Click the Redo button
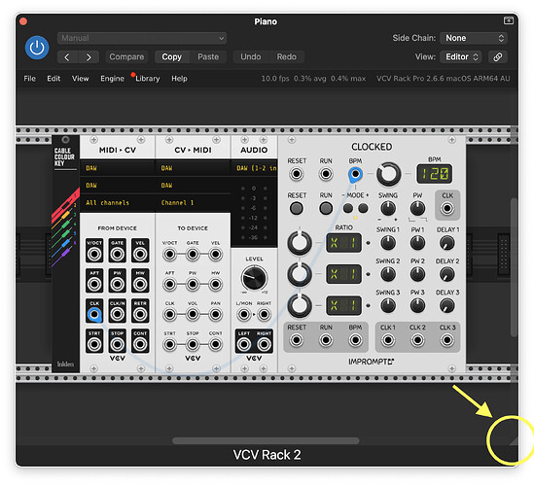This screenshot has height=485, width=534. tap(286, 56)
